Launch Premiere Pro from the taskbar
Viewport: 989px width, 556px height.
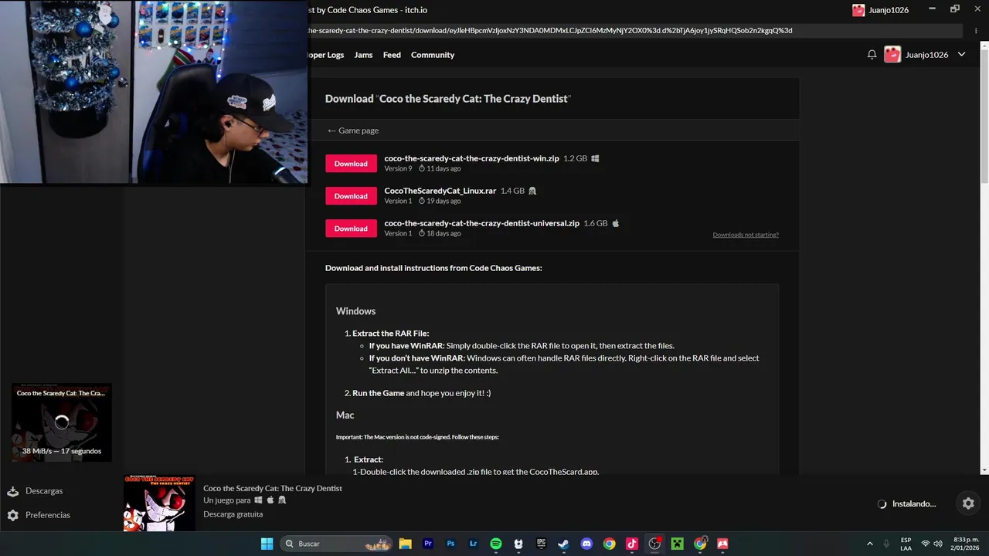coord(428,544)
